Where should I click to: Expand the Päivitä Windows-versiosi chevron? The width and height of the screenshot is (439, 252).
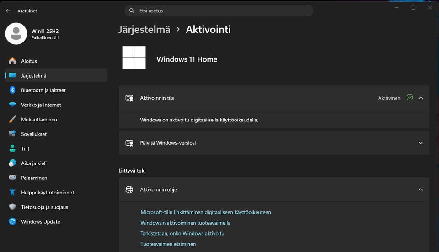pos(421,143)
